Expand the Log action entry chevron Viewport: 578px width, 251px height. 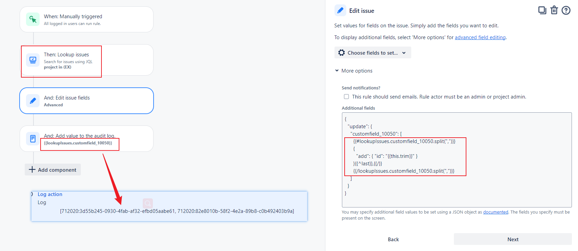(x=32, y=194)
